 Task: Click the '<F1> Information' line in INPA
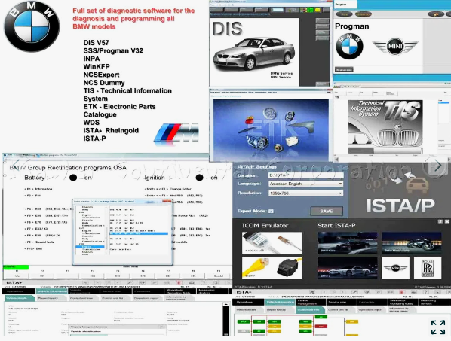(38, 189)
